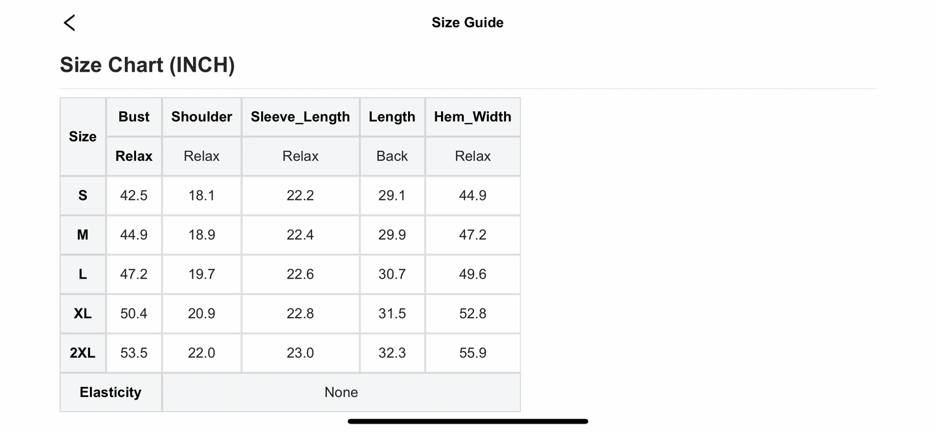Click the Length column header
Image resolution: width=936 pixels, height=432 pixels.
pyautogui.click(x=392, y=117)
